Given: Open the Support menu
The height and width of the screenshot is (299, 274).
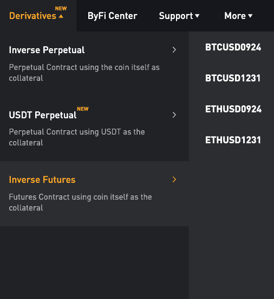Looking at the screenshot, I should (x=176, y=16).
